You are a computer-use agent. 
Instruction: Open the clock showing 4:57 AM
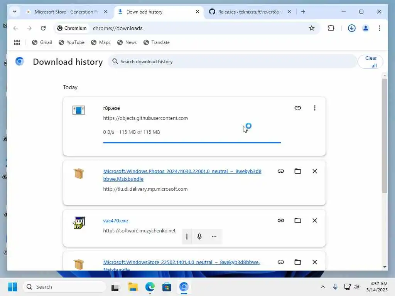pyautogui.click(x=377, y=287)
